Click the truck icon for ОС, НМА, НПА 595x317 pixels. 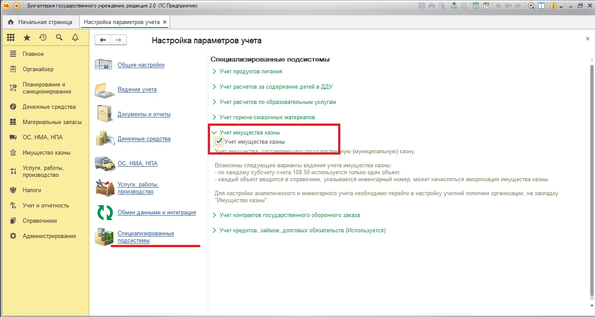click(104, 164)
